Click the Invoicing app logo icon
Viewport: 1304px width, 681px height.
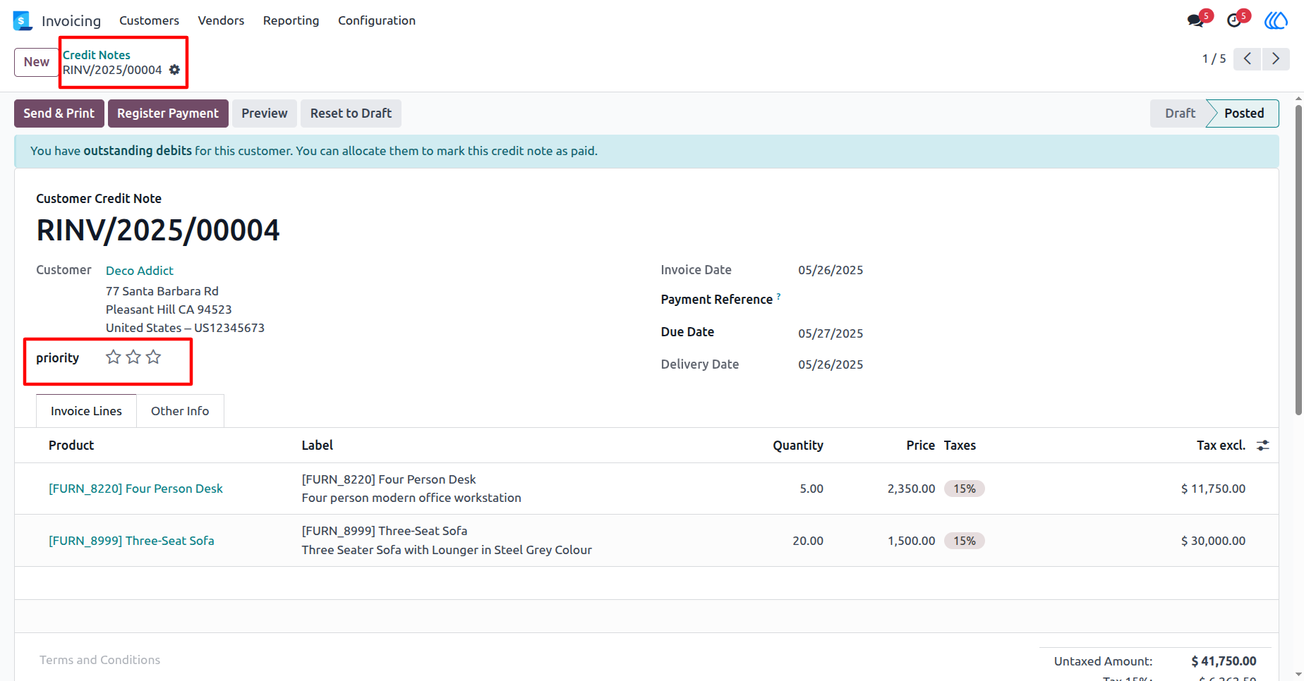tap(23, 20)
